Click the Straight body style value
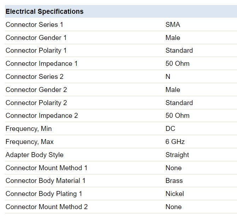Screen dimensions: 237x219 (x=177, y=155)
